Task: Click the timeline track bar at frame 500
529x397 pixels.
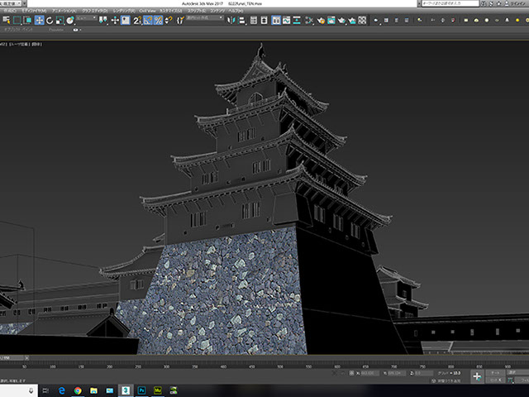Action: (280, 365)
